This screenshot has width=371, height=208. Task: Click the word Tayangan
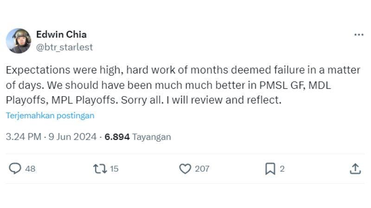(152, 137)
